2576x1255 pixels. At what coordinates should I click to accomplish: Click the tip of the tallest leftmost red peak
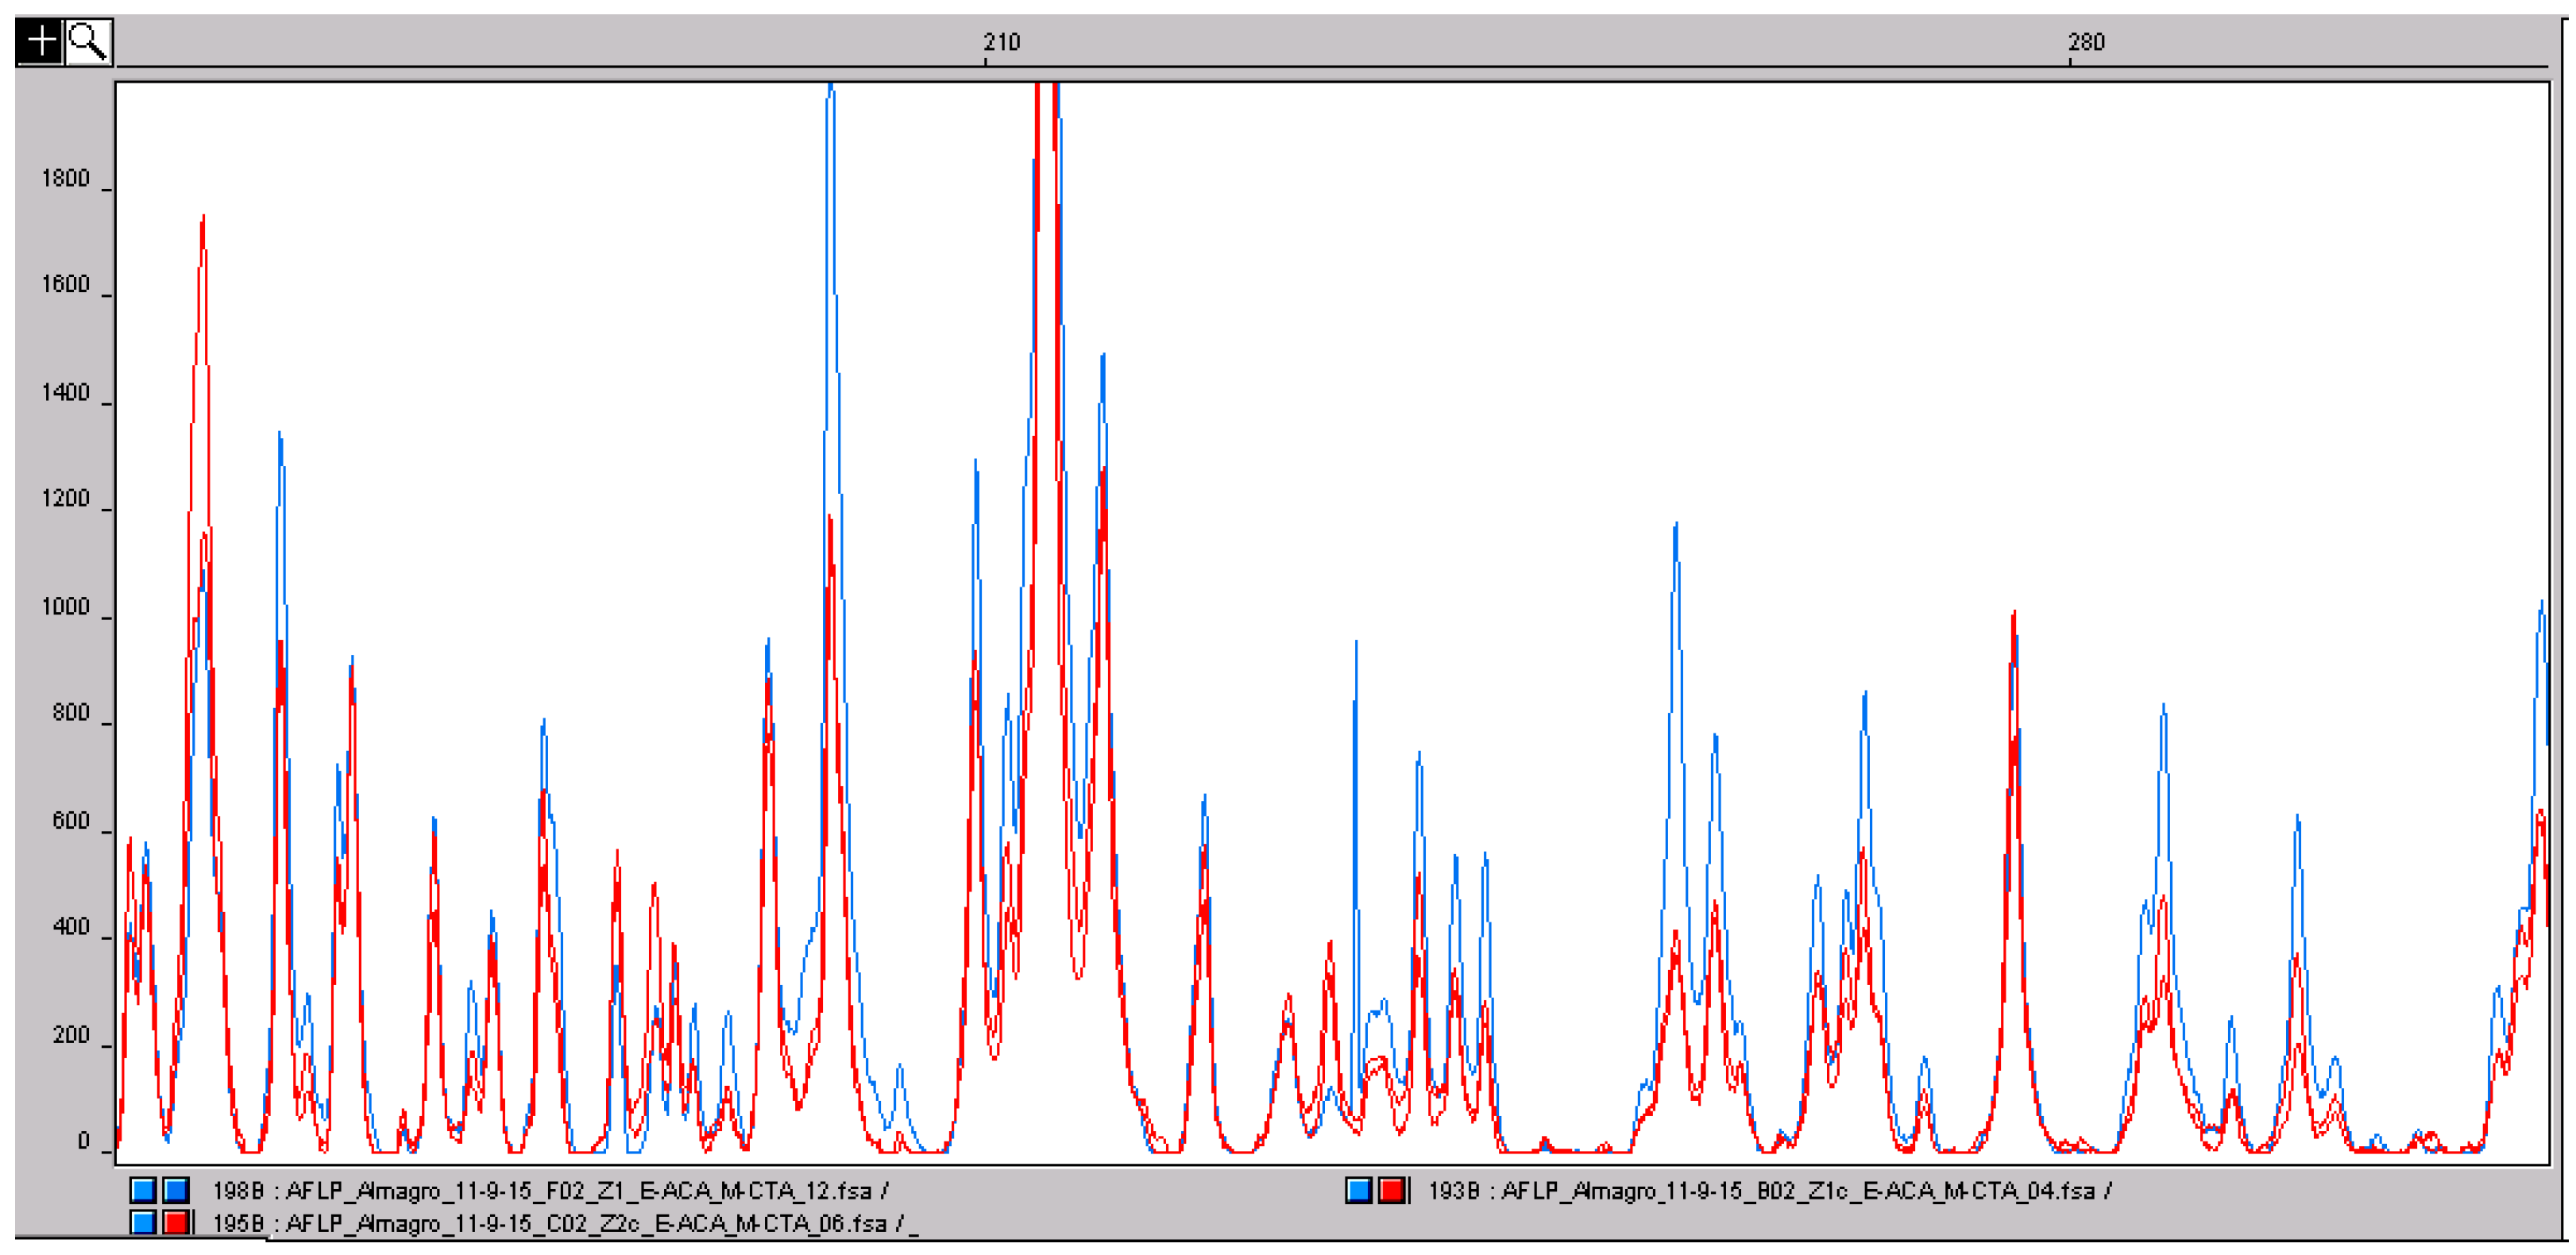tap(203, 218)
